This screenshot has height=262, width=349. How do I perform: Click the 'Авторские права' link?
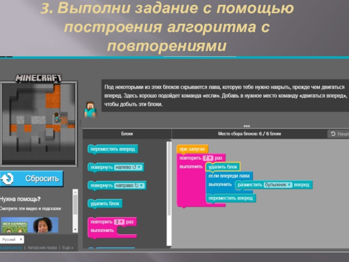coord(42,248)
